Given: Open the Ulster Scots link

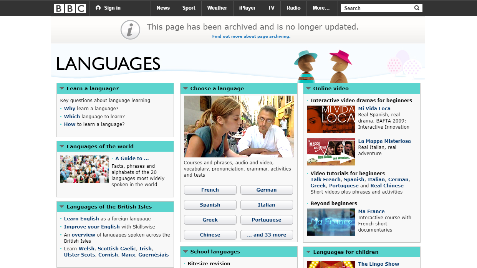Looking at the screenshot, I should tap(79, 255).
